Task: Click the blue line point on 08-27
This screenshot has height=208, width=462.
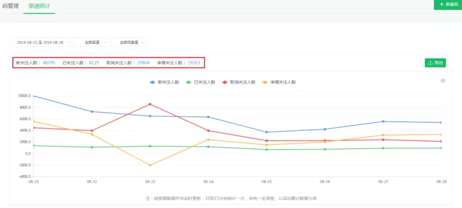Action: (x=383, y=121)
